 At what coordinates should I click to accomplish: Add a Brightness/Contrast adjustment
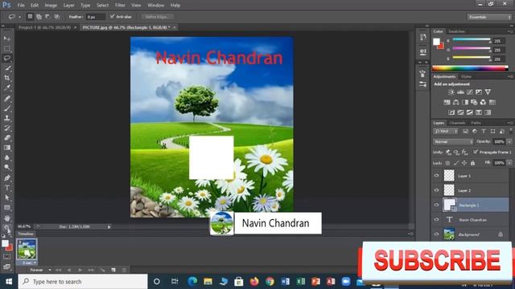(x=451, y=92)
